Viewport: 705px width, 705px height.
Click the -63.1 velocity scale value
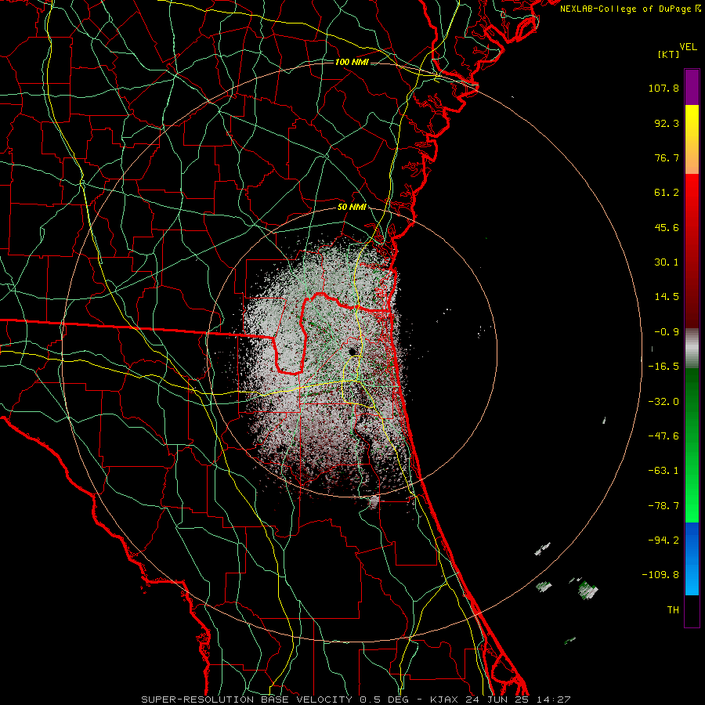[x=663, y=471]
